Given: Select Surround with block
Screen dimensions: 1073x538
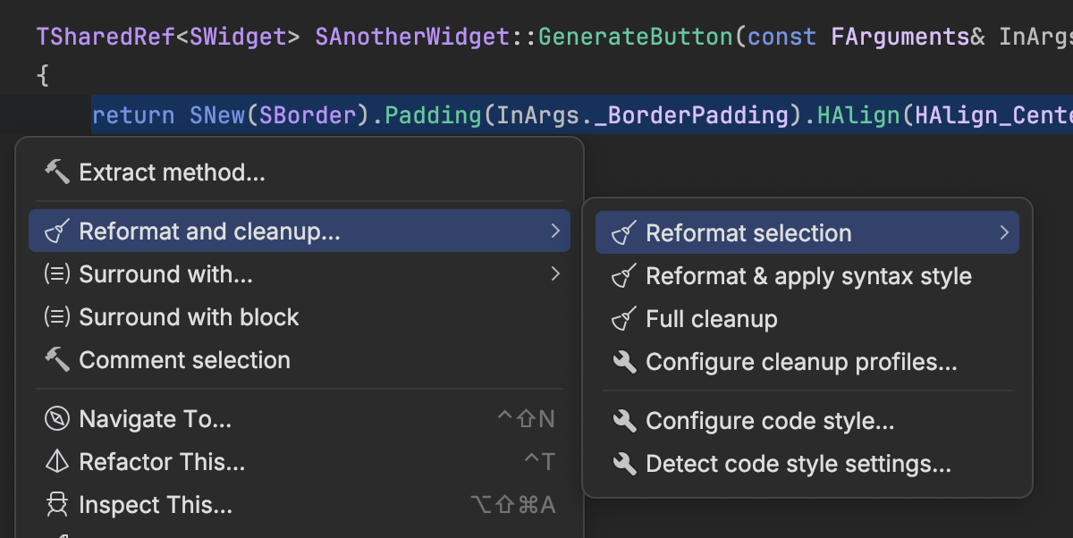Looking at the screenshot, I should 189,317.
